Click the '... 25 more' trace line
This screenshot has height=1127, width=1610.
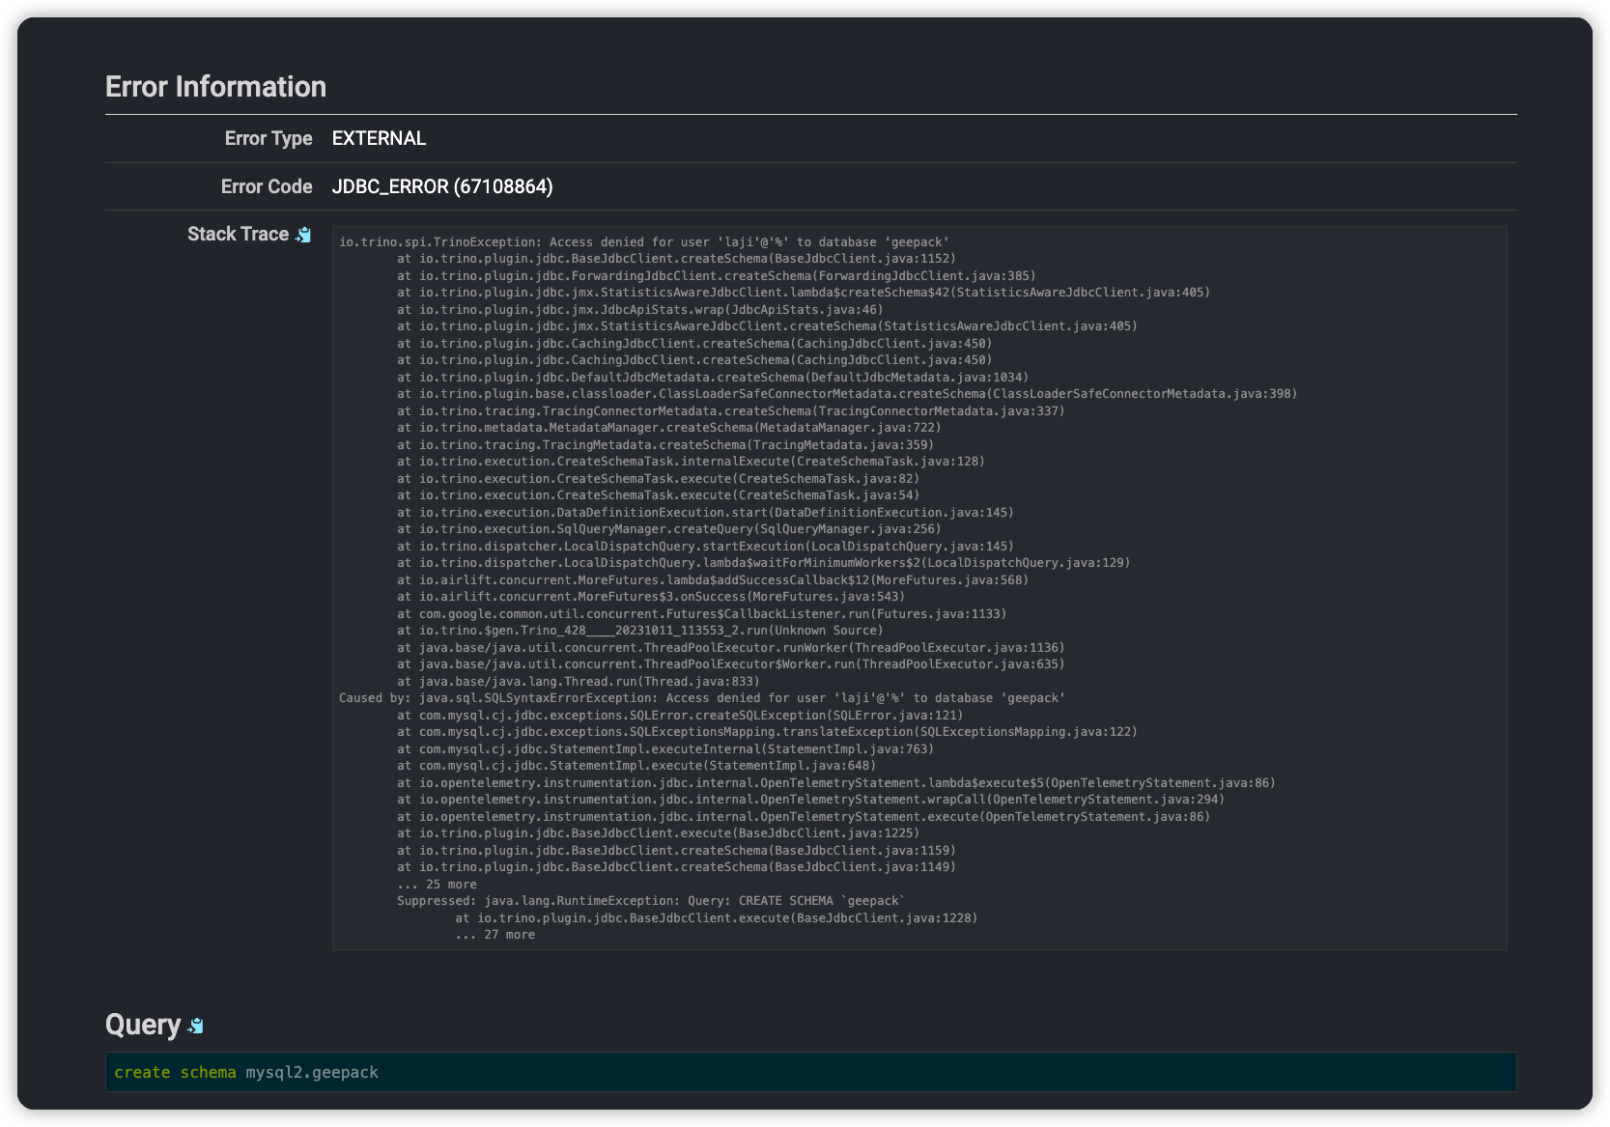(x=437, y=885)
